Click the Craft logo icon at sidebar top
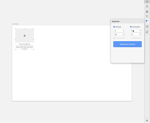The height and width of the screenshot is (123, 150). [x=147, y=1]
